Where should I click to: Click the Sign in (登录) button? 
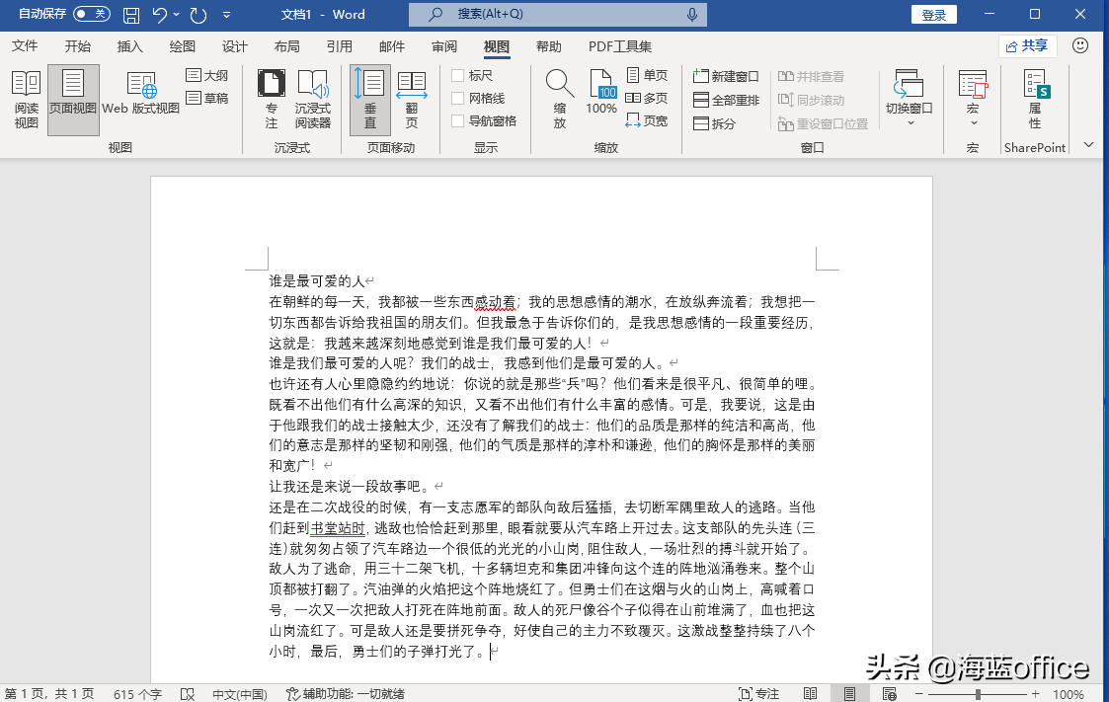[933, 15]
